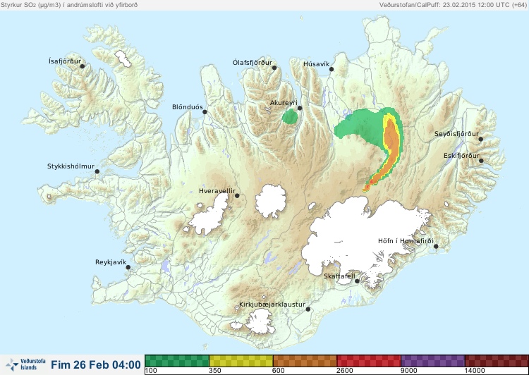Click the Stykkishólmur marker dot
This screenshot has height=375, width=529.
[x=97, y=172]
